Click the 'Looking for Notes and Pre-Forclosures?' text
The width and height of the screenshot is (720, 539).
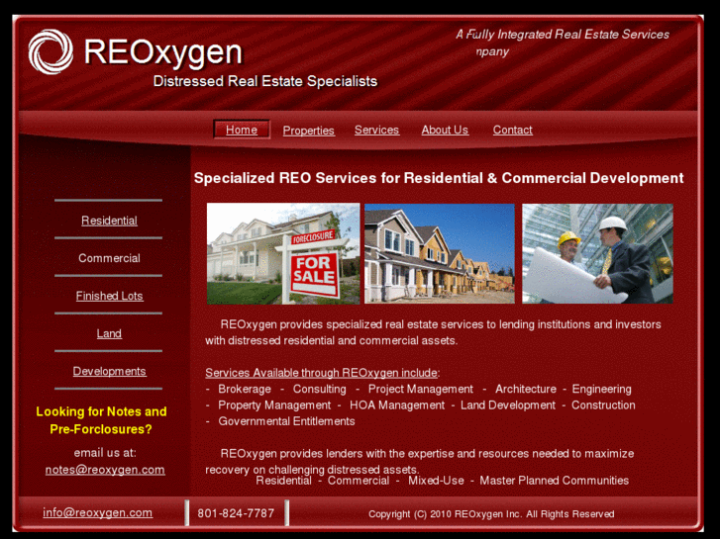pos(101,420)
